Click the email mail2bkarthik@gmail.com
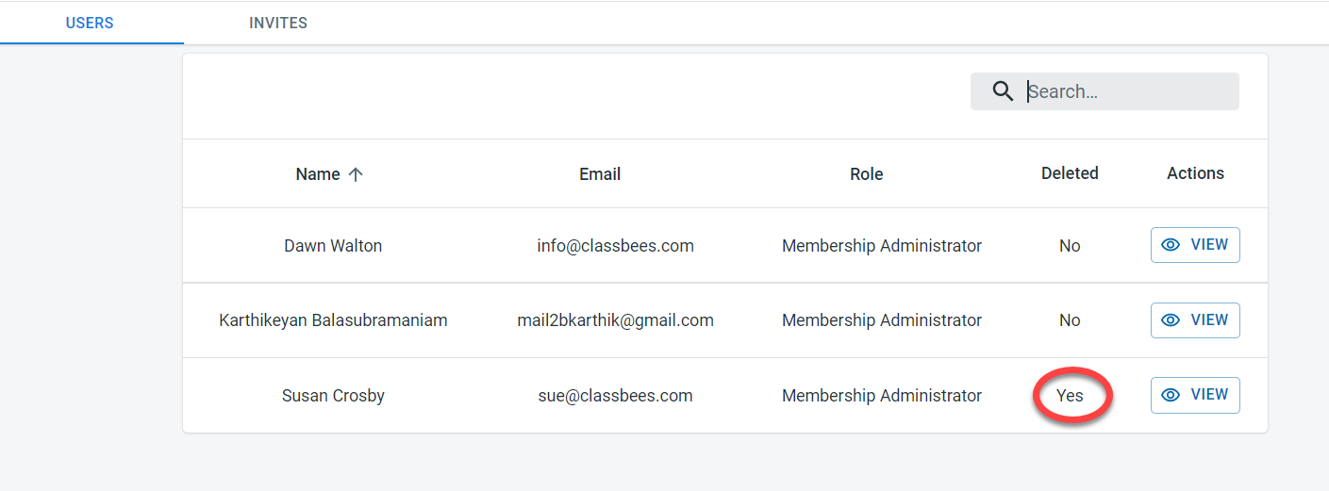This screenshot has width=1329, height=491. point(615,320)
